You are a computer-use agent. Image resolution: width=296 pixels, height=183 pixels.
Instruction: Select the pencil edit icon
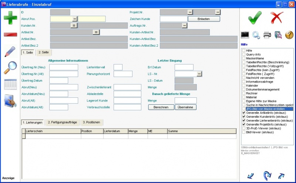click(x=10, y=51)
